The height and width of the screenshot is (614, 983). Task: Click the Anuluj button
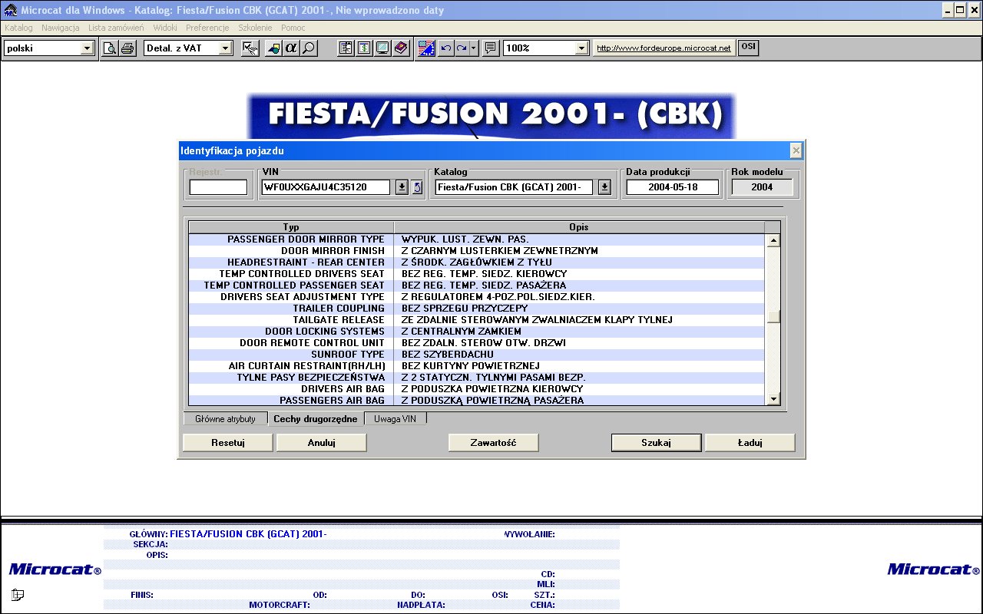click(x=321, y=443)
